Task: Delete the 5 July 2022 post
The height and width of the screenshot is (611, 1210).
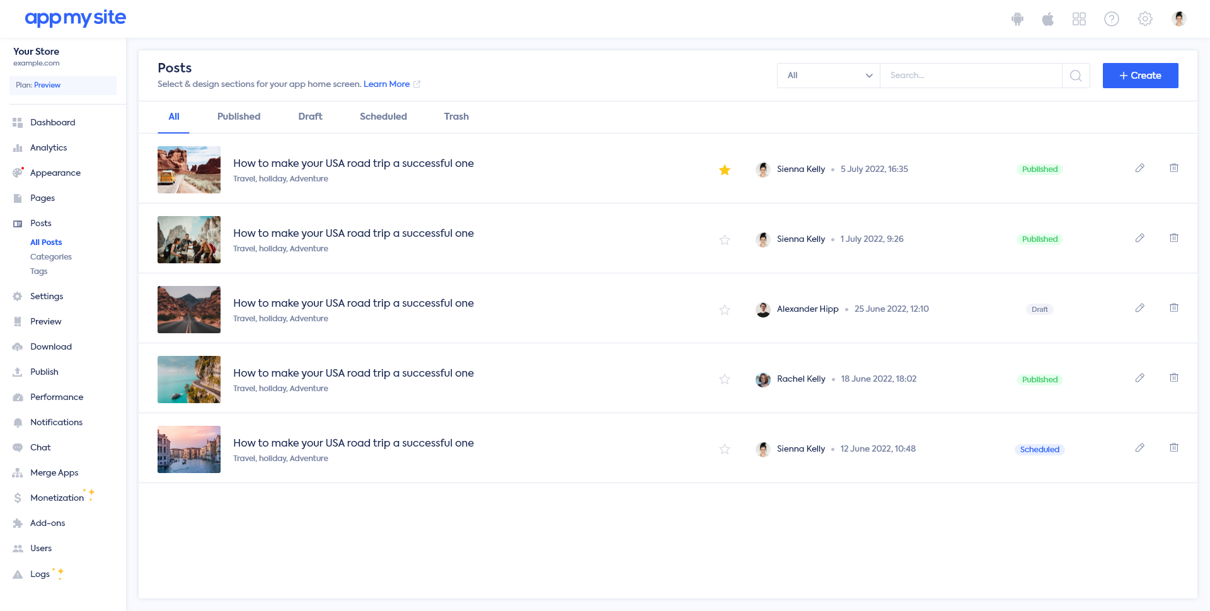Action: tap(1174, 168)
